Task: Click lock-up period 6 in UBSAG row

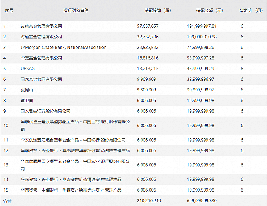Action: coord(242,69)
